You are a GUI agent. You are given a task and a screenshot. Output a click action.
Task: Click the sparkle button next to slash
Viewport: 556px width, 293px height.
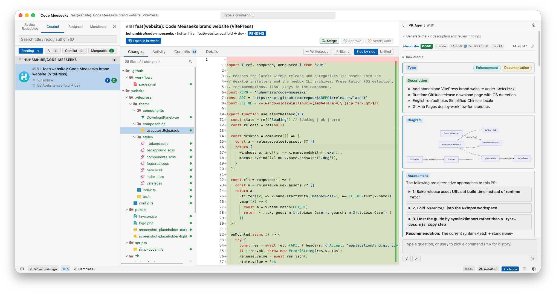pyautogui.click(x=416, y=259)
